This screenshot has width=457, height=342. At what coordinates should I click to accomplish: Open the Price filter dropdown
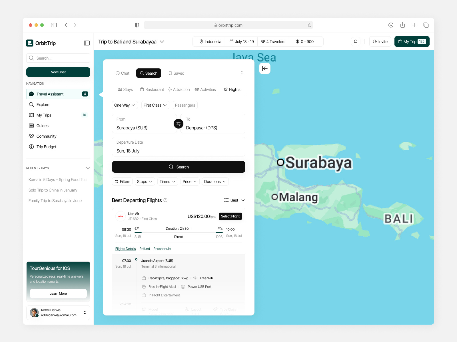pos(190,182)
